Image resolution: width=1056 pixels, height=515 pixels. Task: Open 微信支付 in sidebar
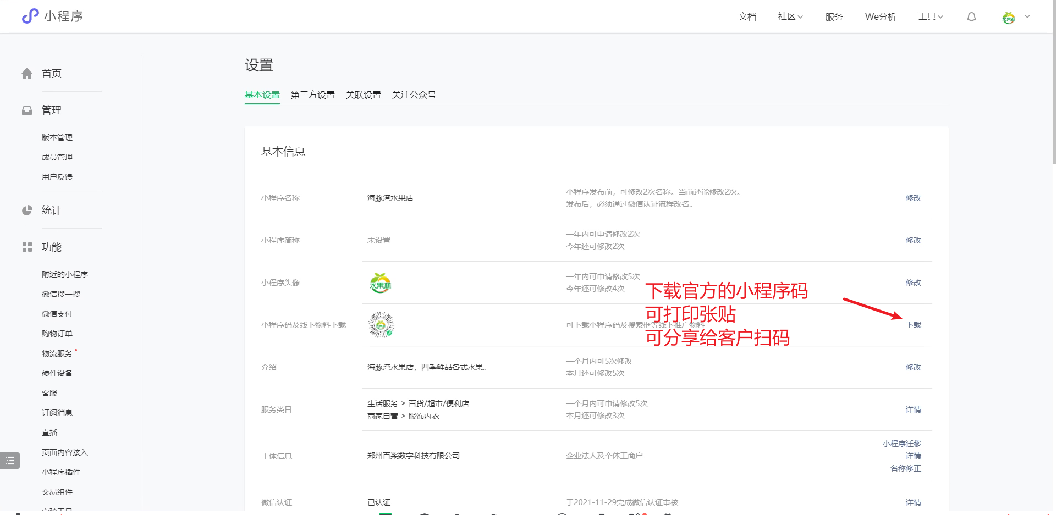click(x=57, y=314)
